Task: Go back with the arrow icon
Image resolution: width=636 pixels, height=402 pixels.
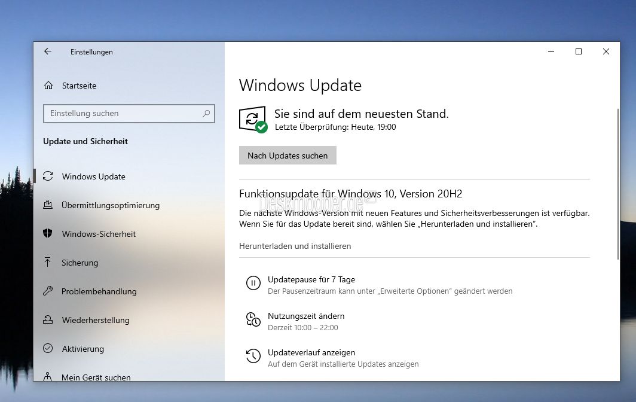Action: [x=48, y=51]
